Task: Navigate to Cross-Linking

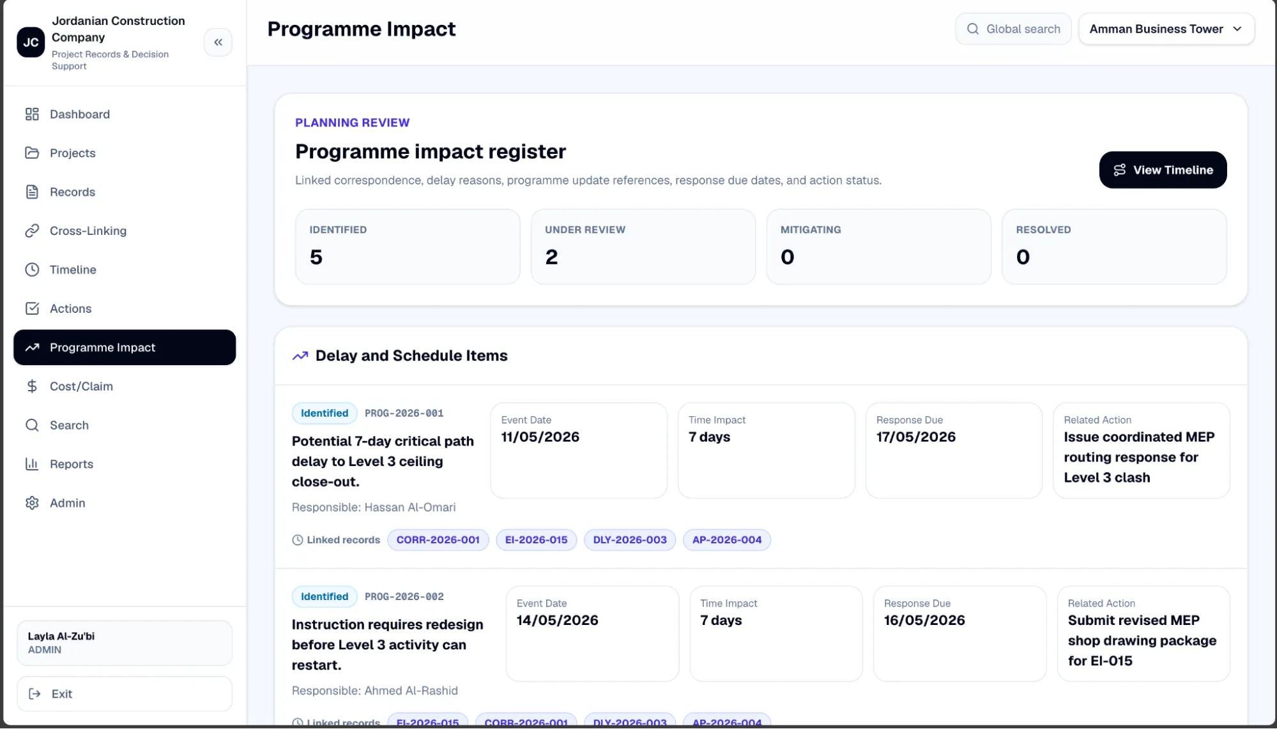Action: pos(125,231)
